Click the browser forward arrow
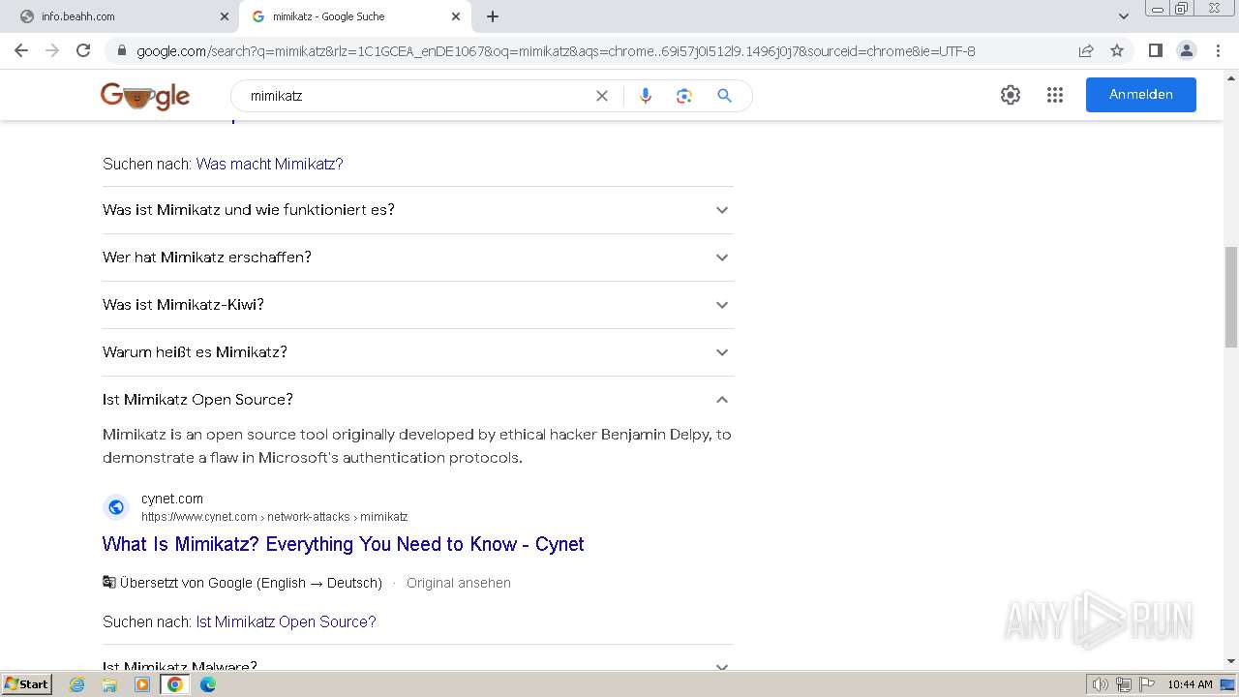This screenshot has height=697, width=1239. coord(52,50)
